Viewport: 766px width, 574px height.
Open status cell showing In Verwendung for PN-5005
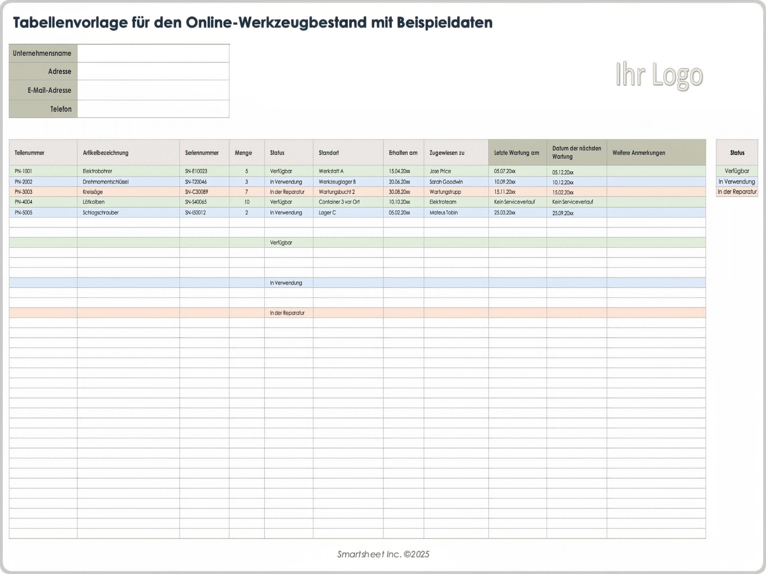(288, 212)
